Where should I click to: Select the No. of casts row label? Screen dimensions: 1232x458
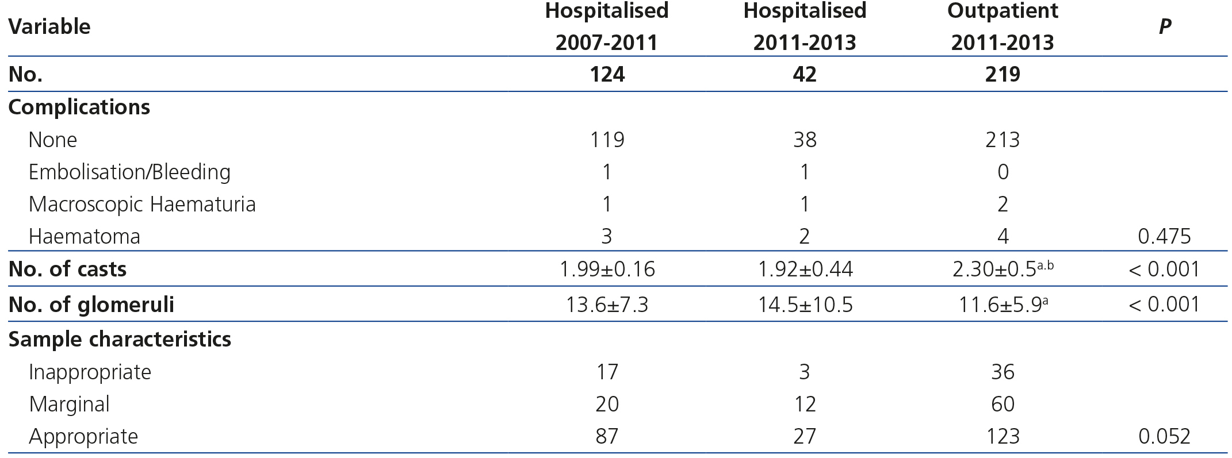click(x=68, y=269)
